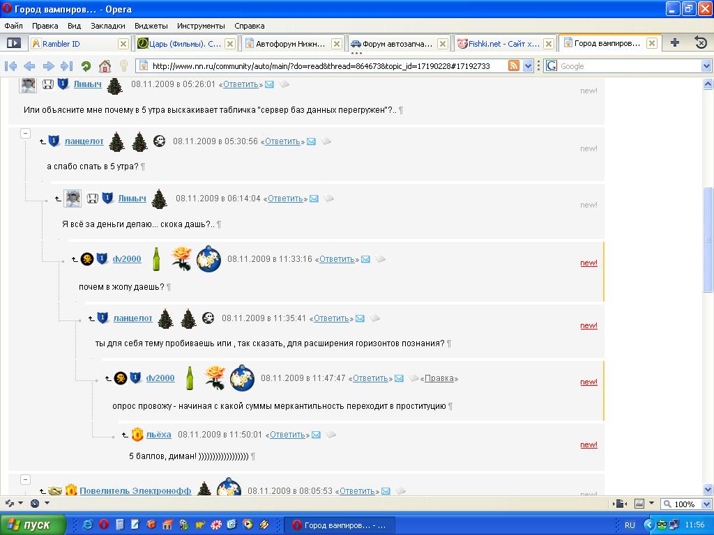
Task: Click the Wand password key icon
Action: (x=123, y=66)
